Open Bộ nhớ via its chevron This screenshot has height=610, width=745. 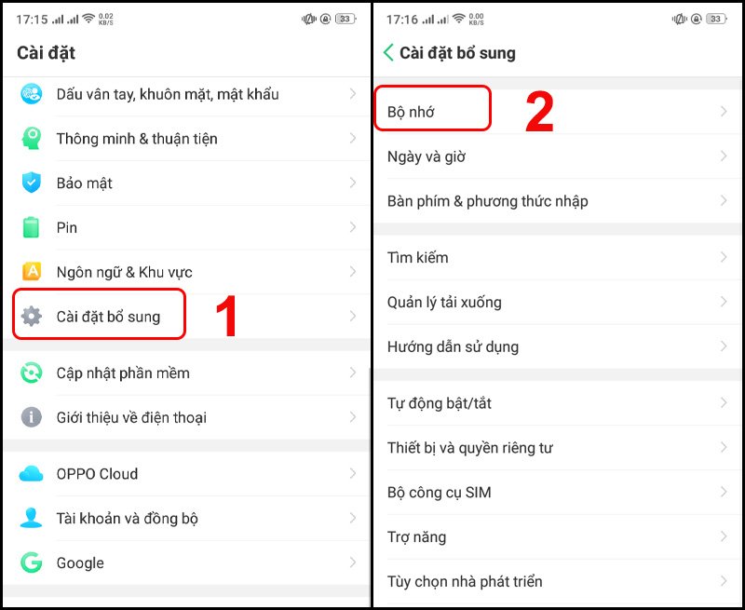click(724, 112)
